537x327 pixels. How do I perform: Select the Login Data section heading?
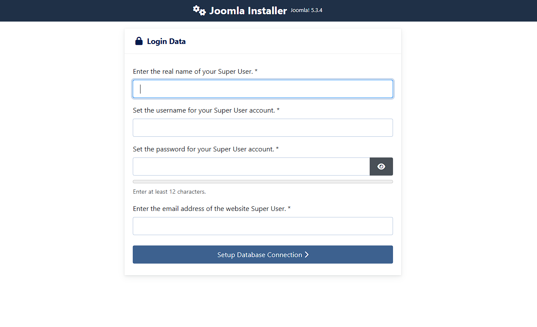(166, 41)
